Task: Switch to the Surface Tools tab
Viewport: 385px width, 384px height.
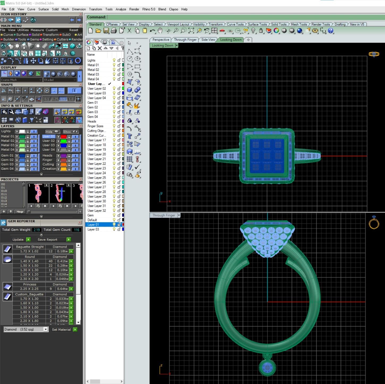Action: click(x=257, y=24)
